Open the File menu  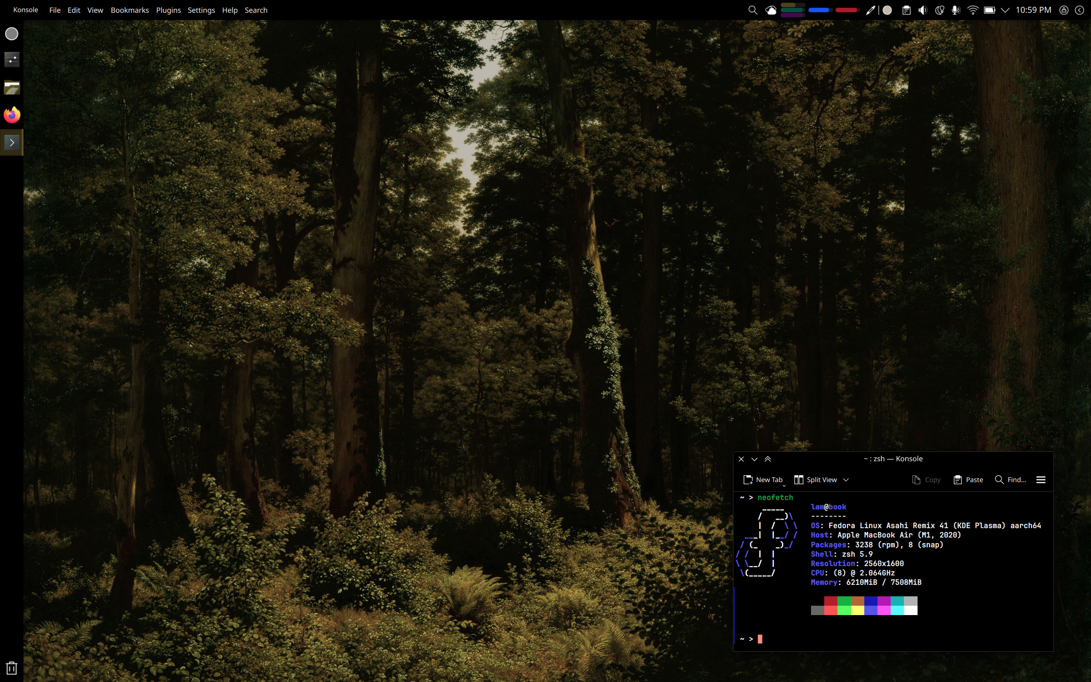55,10
